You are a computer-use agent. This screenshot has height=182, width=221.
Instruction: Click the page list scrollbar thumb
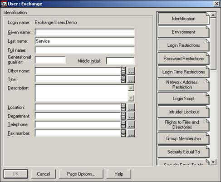pos(213,44)
